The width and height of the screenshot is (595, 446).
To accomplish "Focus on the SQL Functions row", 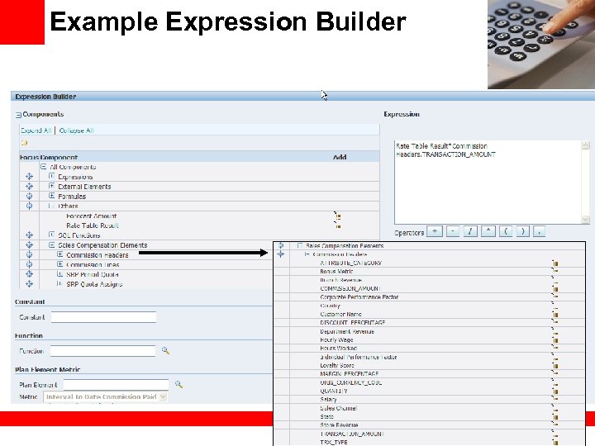I will [29, 235].
